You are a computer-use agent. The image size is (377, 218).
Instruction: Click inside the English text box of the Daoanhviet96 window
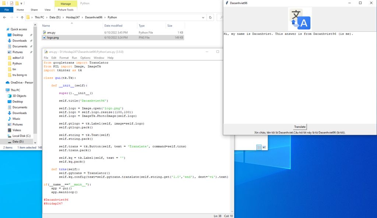pyautogui.click(x=300, y=78)
